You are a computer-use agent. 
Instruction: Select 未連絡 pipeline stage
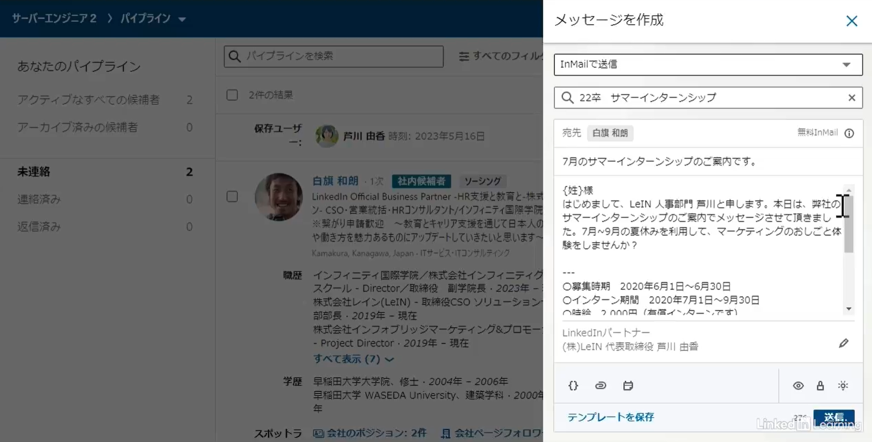pos(105,172)
